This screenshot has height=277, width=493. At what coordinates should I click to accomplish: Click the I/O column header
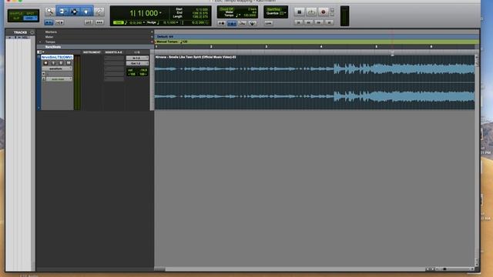tap(137, 52)
